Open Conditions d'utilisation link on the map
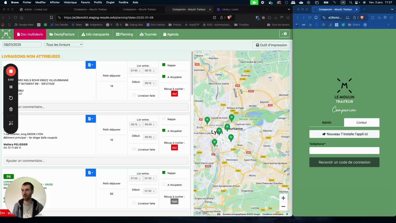The height and width of the screenshot is (223, 396). [x=273, y=214]
